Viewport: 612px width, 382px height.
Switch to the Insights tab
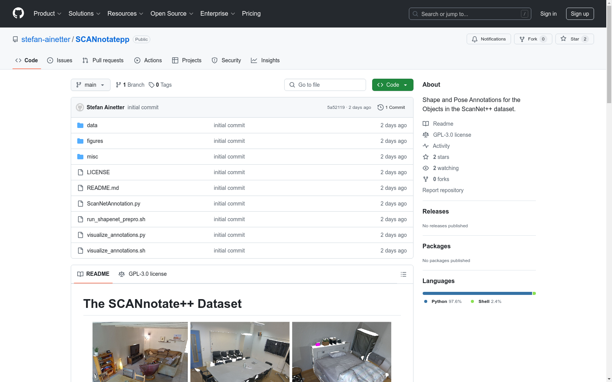coord(265,60)
